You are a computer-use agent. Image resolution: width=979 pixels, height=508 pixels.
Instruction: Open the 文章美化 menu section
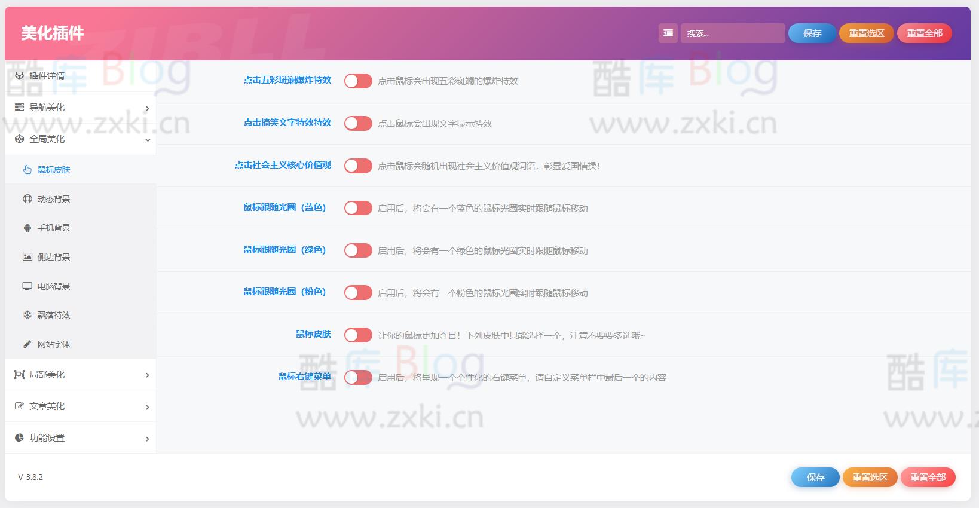[x=80, y=406]
